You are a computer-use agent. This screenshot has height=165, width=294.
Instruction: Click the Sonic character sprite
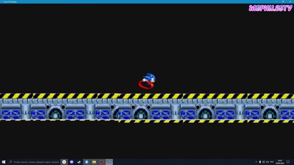(x=147, y=81)
